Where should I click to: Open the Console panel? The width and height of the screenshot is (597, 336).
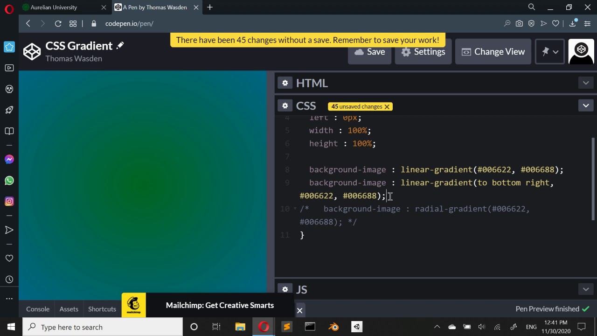(38, 309)
